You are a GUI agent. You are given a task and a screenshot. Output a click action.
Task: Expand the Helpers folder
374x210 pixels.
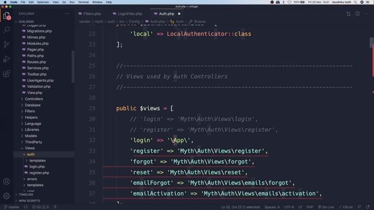[x=31, y=117]
